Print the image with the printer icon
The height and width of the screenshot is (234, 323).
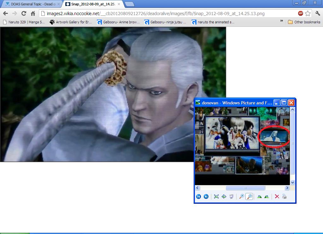click(x=285, y=196)
